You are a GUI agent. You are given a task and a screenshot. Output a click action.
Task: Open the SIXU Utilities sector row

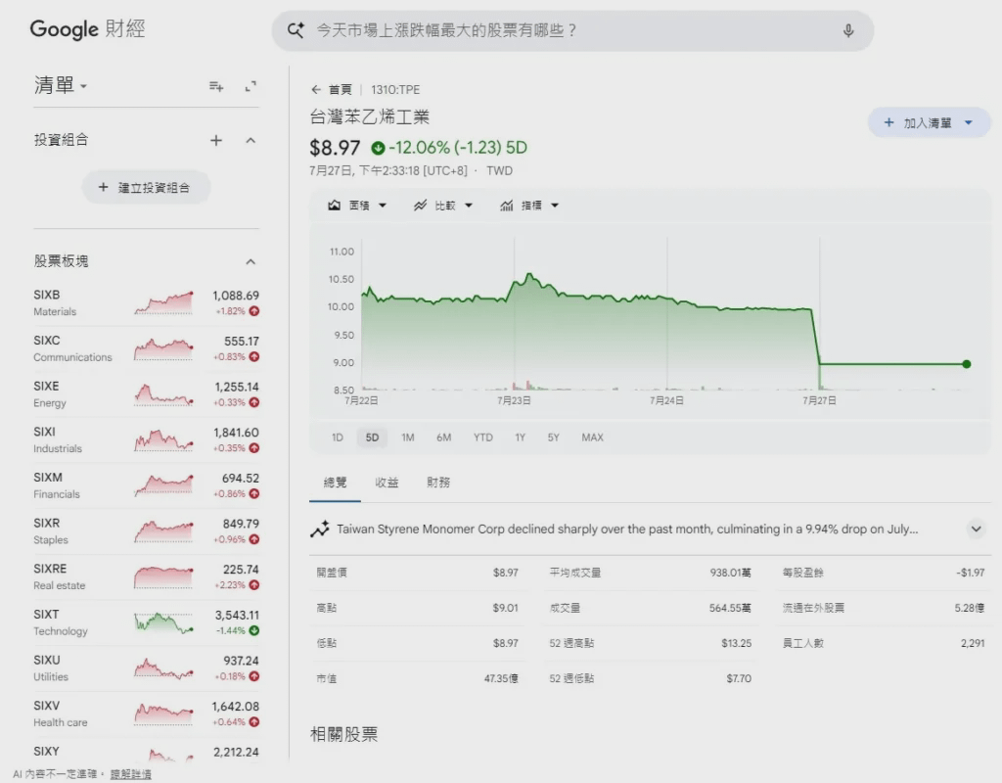pyautogui.click(x=146, y=668)
